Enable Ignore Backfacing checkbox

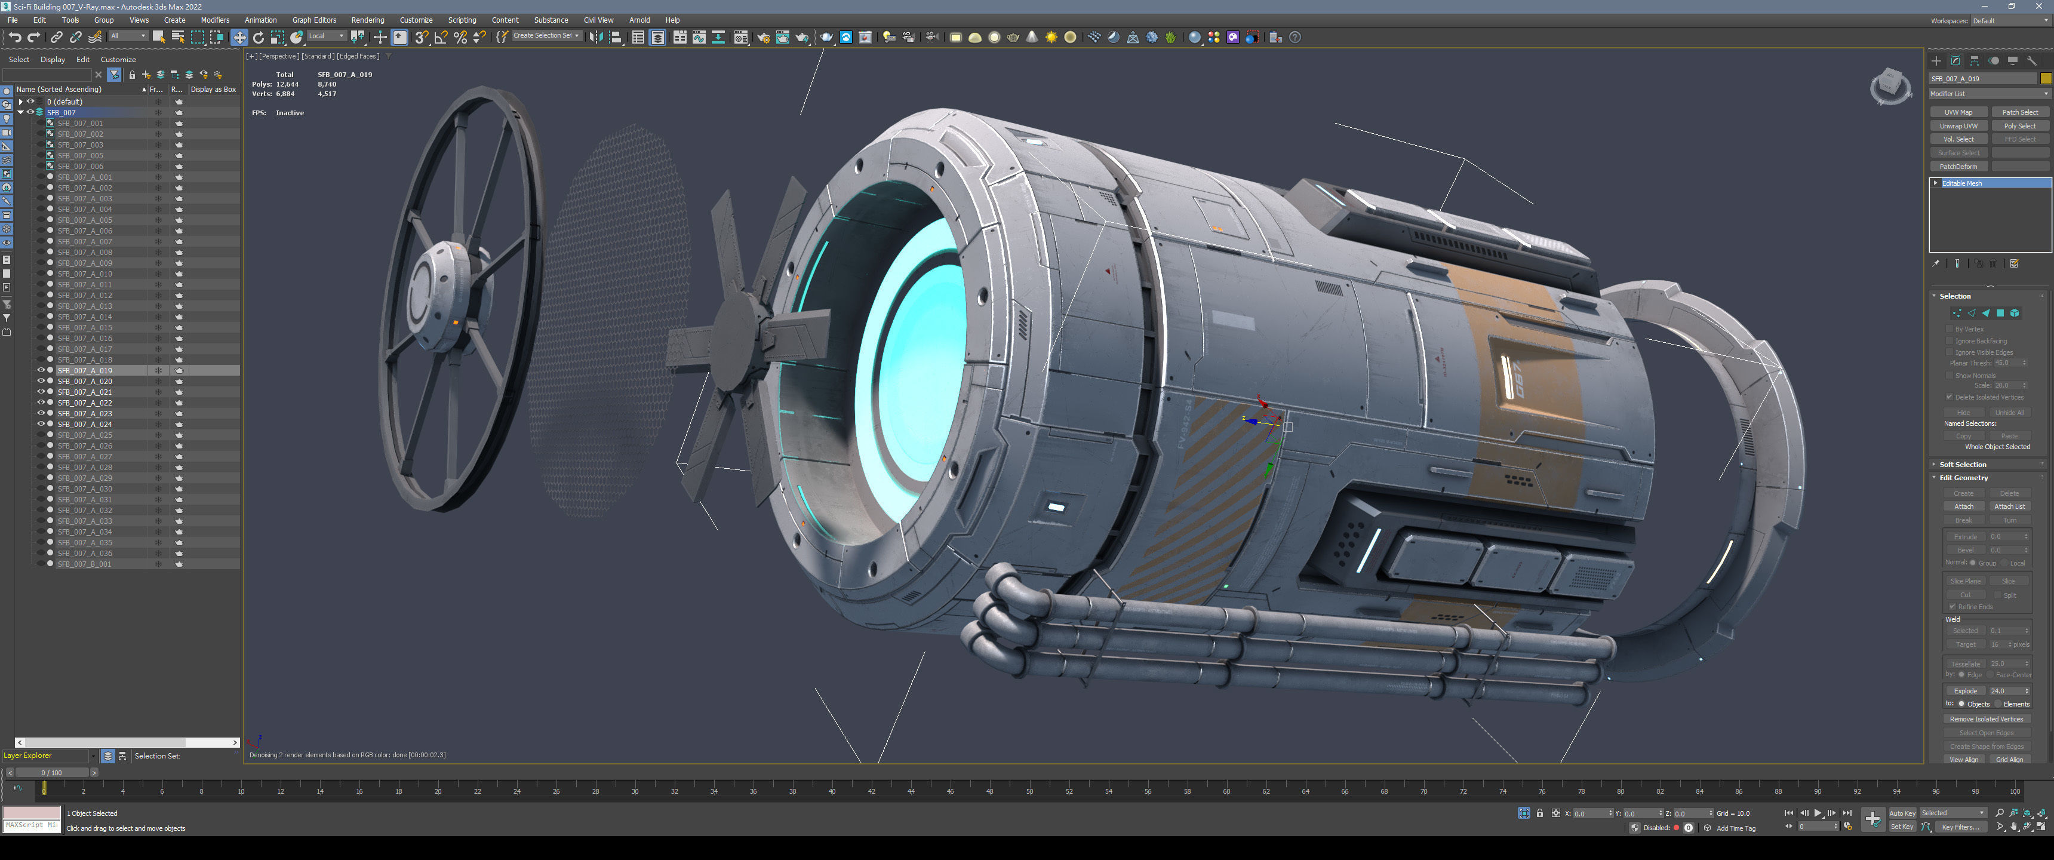click(x=1950, y=340)
